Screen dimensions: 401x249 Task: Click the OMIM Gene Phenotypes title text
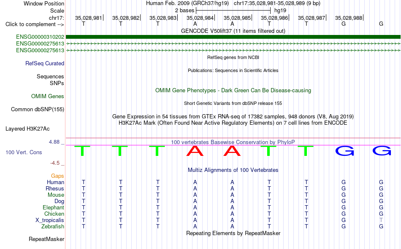233,91
